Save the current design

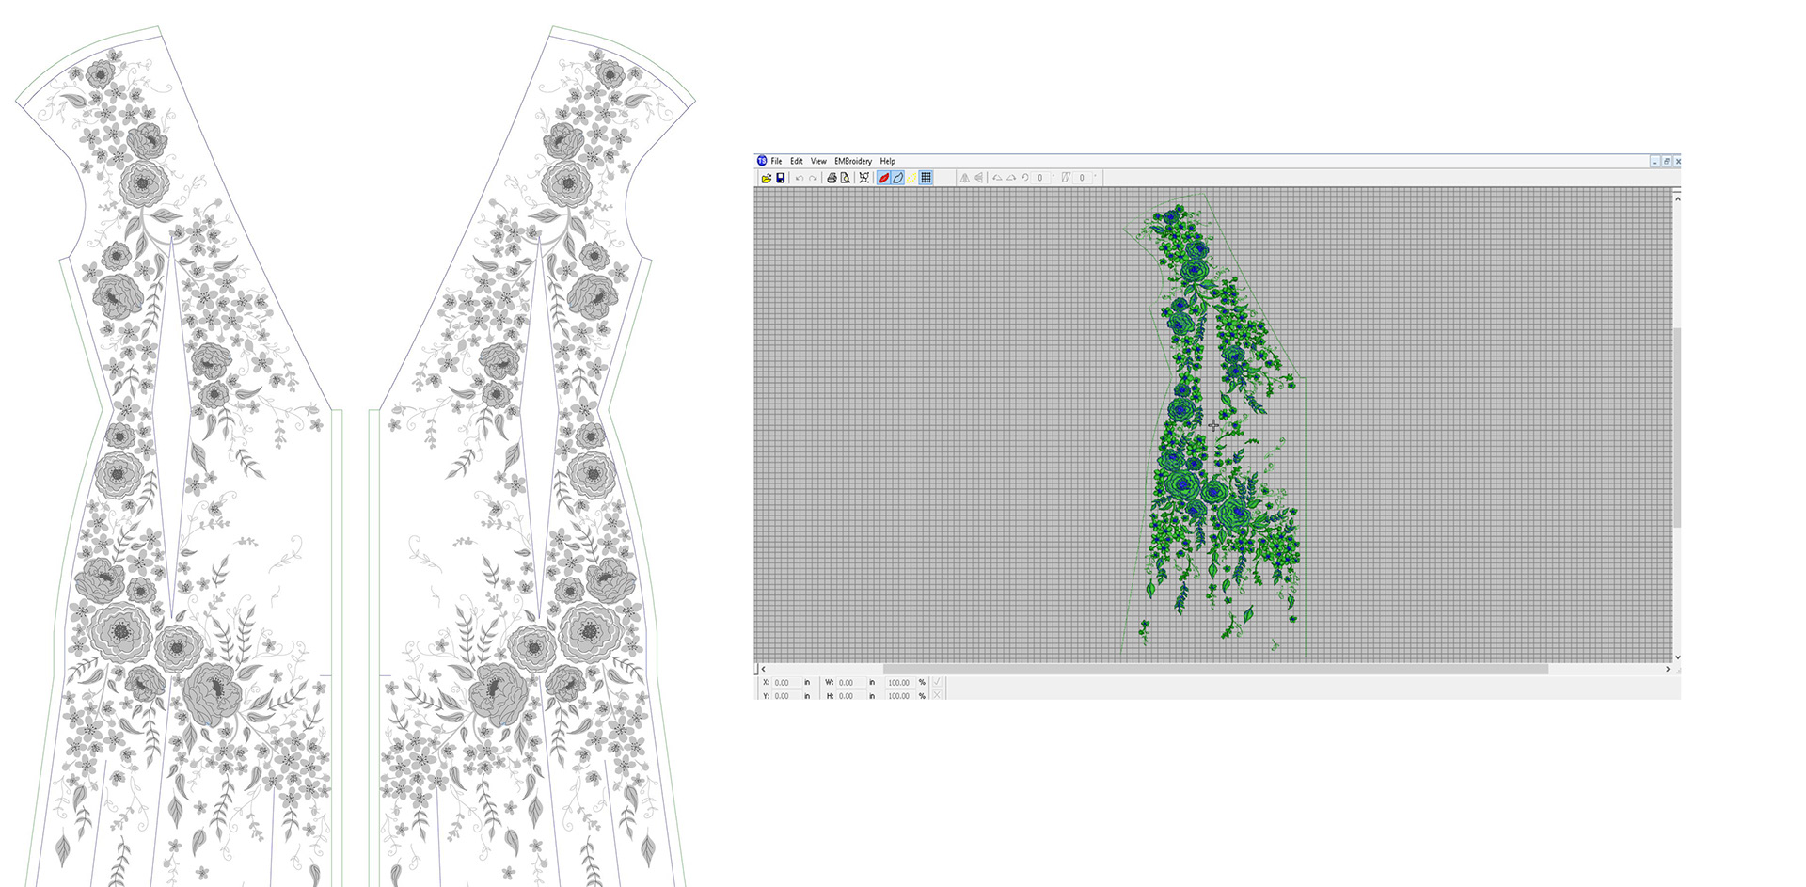point(782,178)
